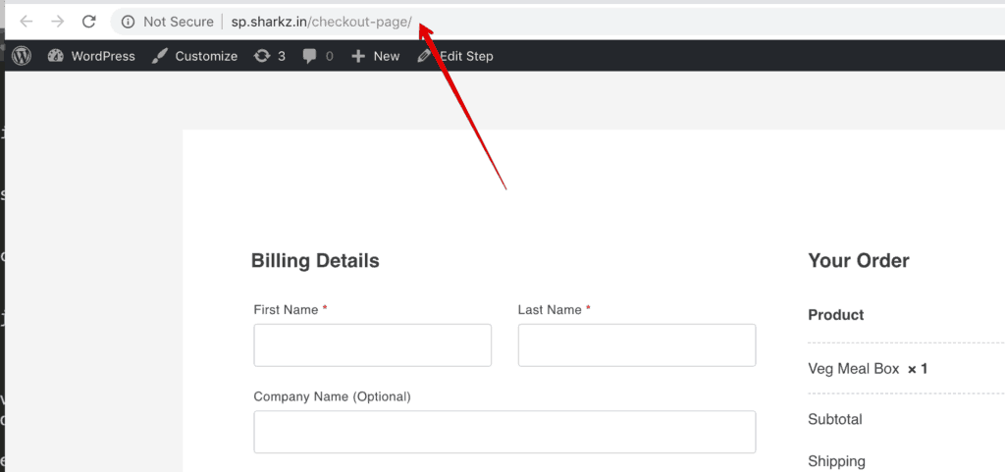Focus the URL address bar
Screen dimensions: 1005x472
[x=589, y=22]
